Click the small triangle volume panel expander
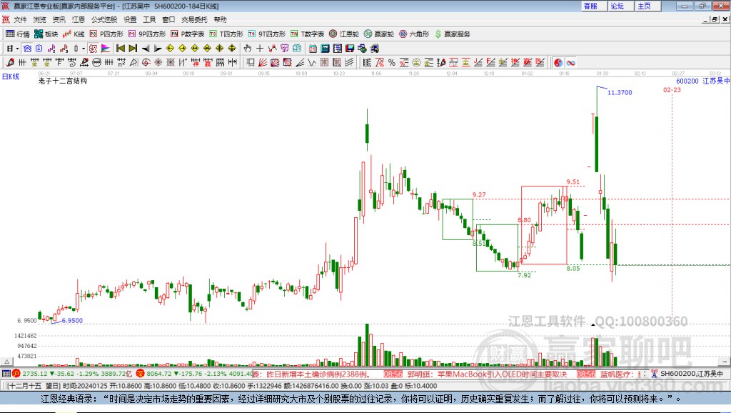 (x=6, y=362)
